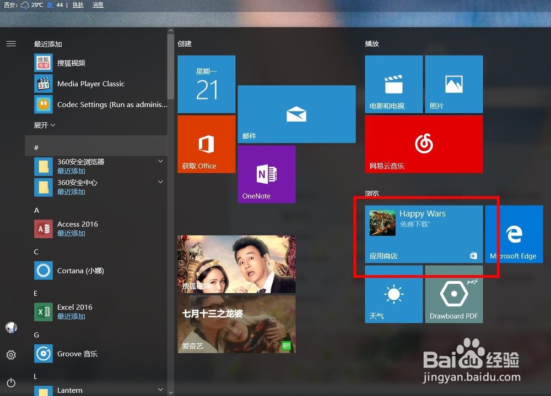Launch Microsoft Edge tile
This screenshot has width=551, height=396.
[x=514, y=234]
